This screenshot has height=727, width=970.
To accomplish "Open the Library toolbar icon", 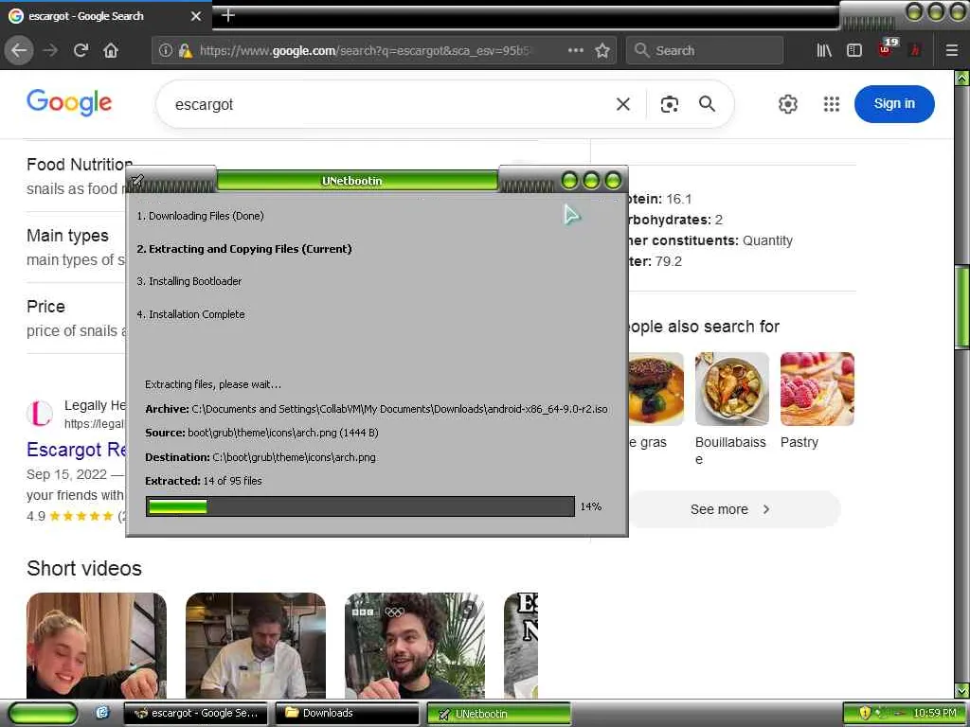I will (x=824, y=51).
